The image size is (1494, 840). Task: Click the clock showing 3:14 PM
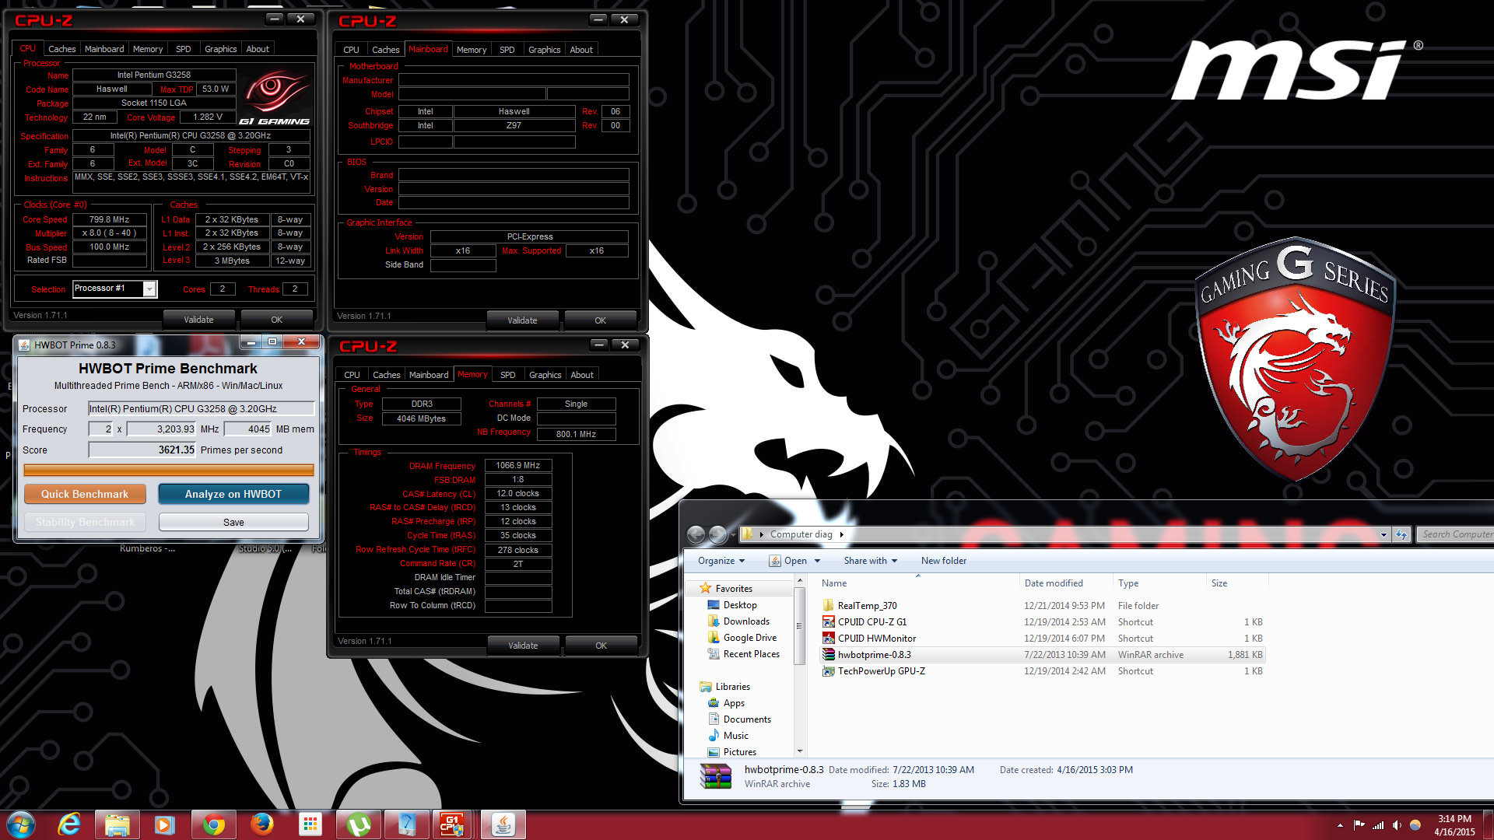pyautogui.click(x=1454, y=819)
